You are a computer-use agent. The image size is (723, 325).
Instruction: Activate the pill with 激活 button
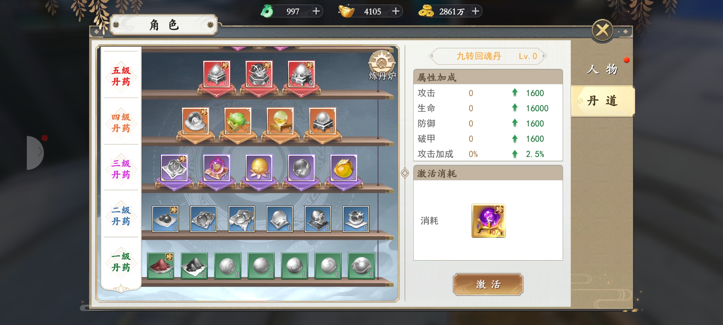coord(488,284)
